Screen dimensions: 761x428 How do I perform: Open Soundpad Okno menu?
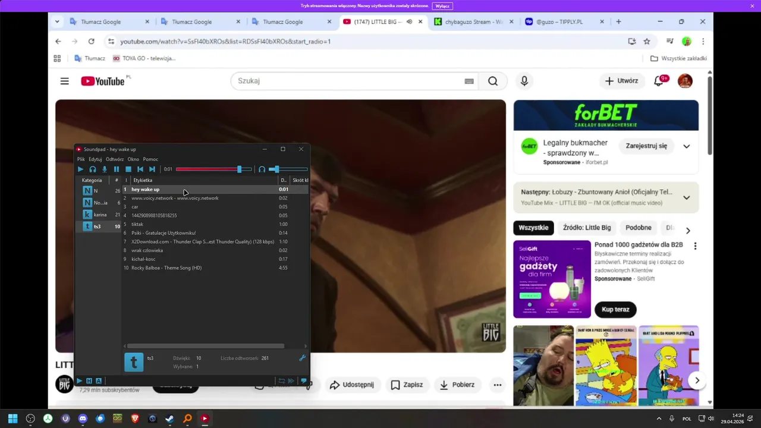click(x=133, y=159)
